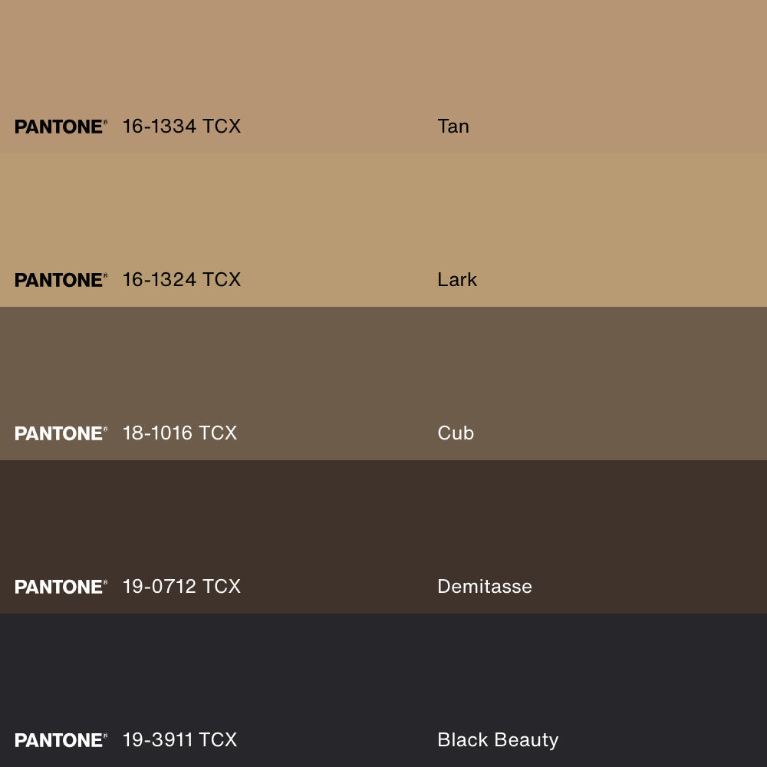Select the Lark color name label
The width and height of the screenshot is (767, 767).
pos(457,280)
